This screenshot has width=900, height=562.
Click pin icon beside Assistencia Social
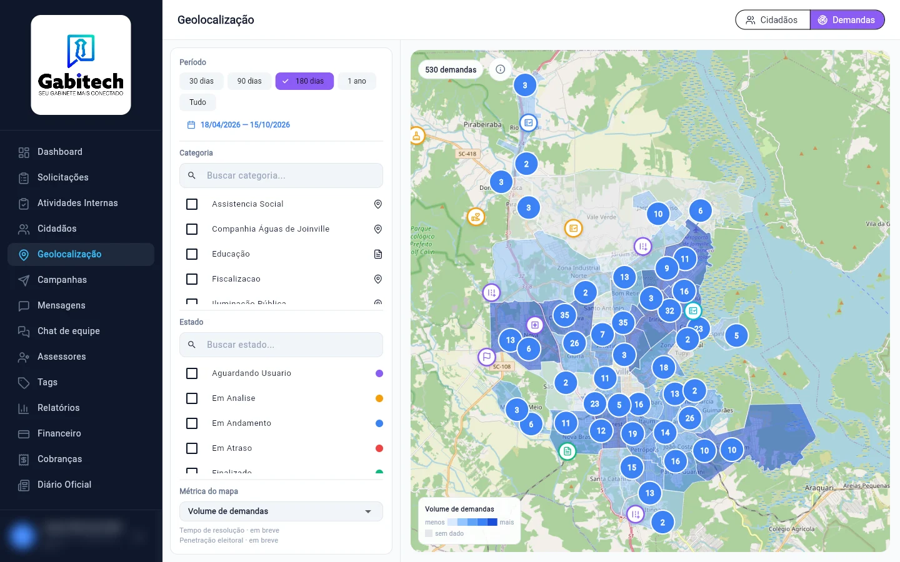pyautogui.click(x=378, y=204)
